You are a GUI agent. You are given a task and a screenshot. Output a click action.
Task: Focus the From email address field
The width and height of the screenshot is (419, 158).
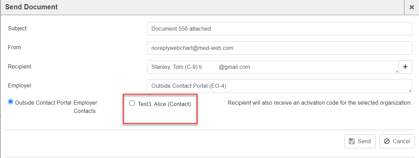(x=279, y=48)
